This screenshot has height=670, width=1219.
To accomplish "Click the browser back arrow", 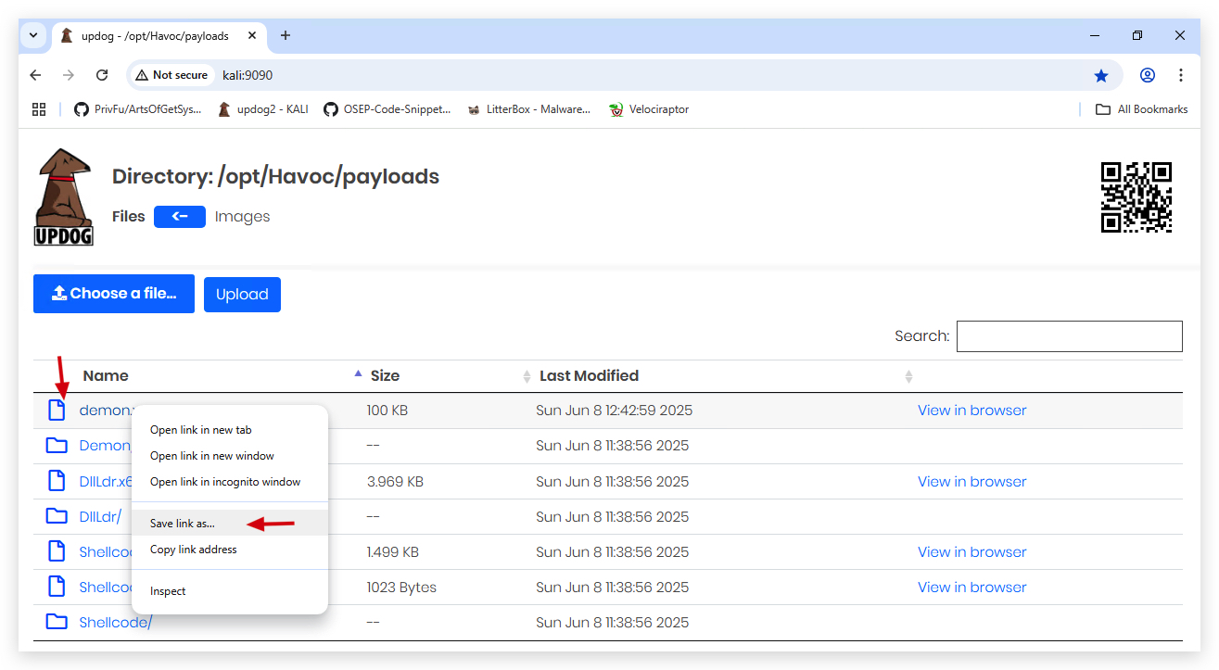I will (35, 75).
